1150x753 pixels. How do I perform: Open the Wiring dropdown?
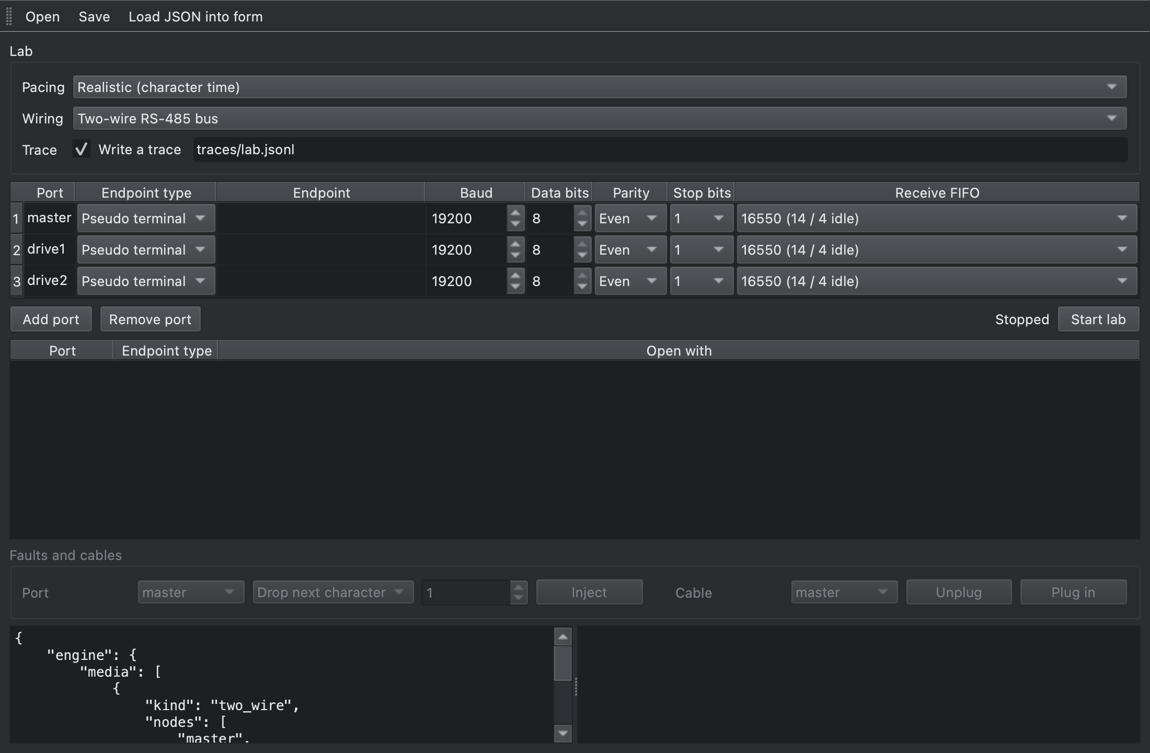click(600, 118)
